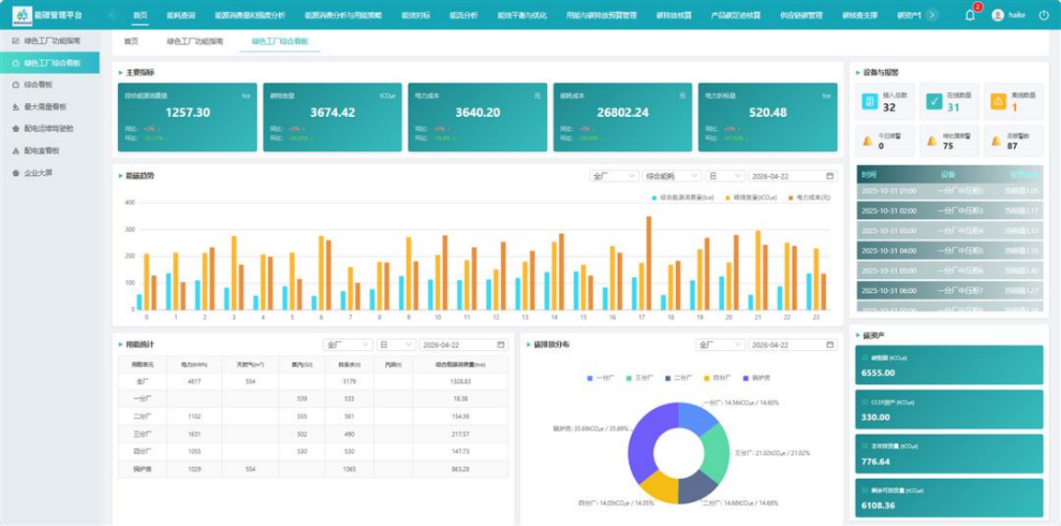Open 企业大屏 in the left sidebar

coord(38,172)
